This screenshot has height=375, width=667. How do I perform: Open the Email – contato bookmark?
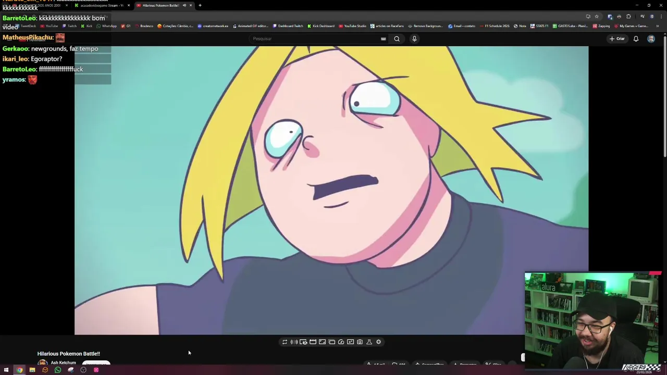point(462,26)
